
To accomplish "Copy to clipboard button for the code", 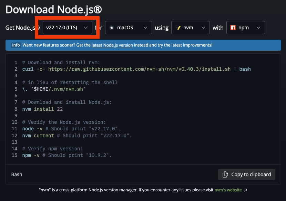I will 246,174.
